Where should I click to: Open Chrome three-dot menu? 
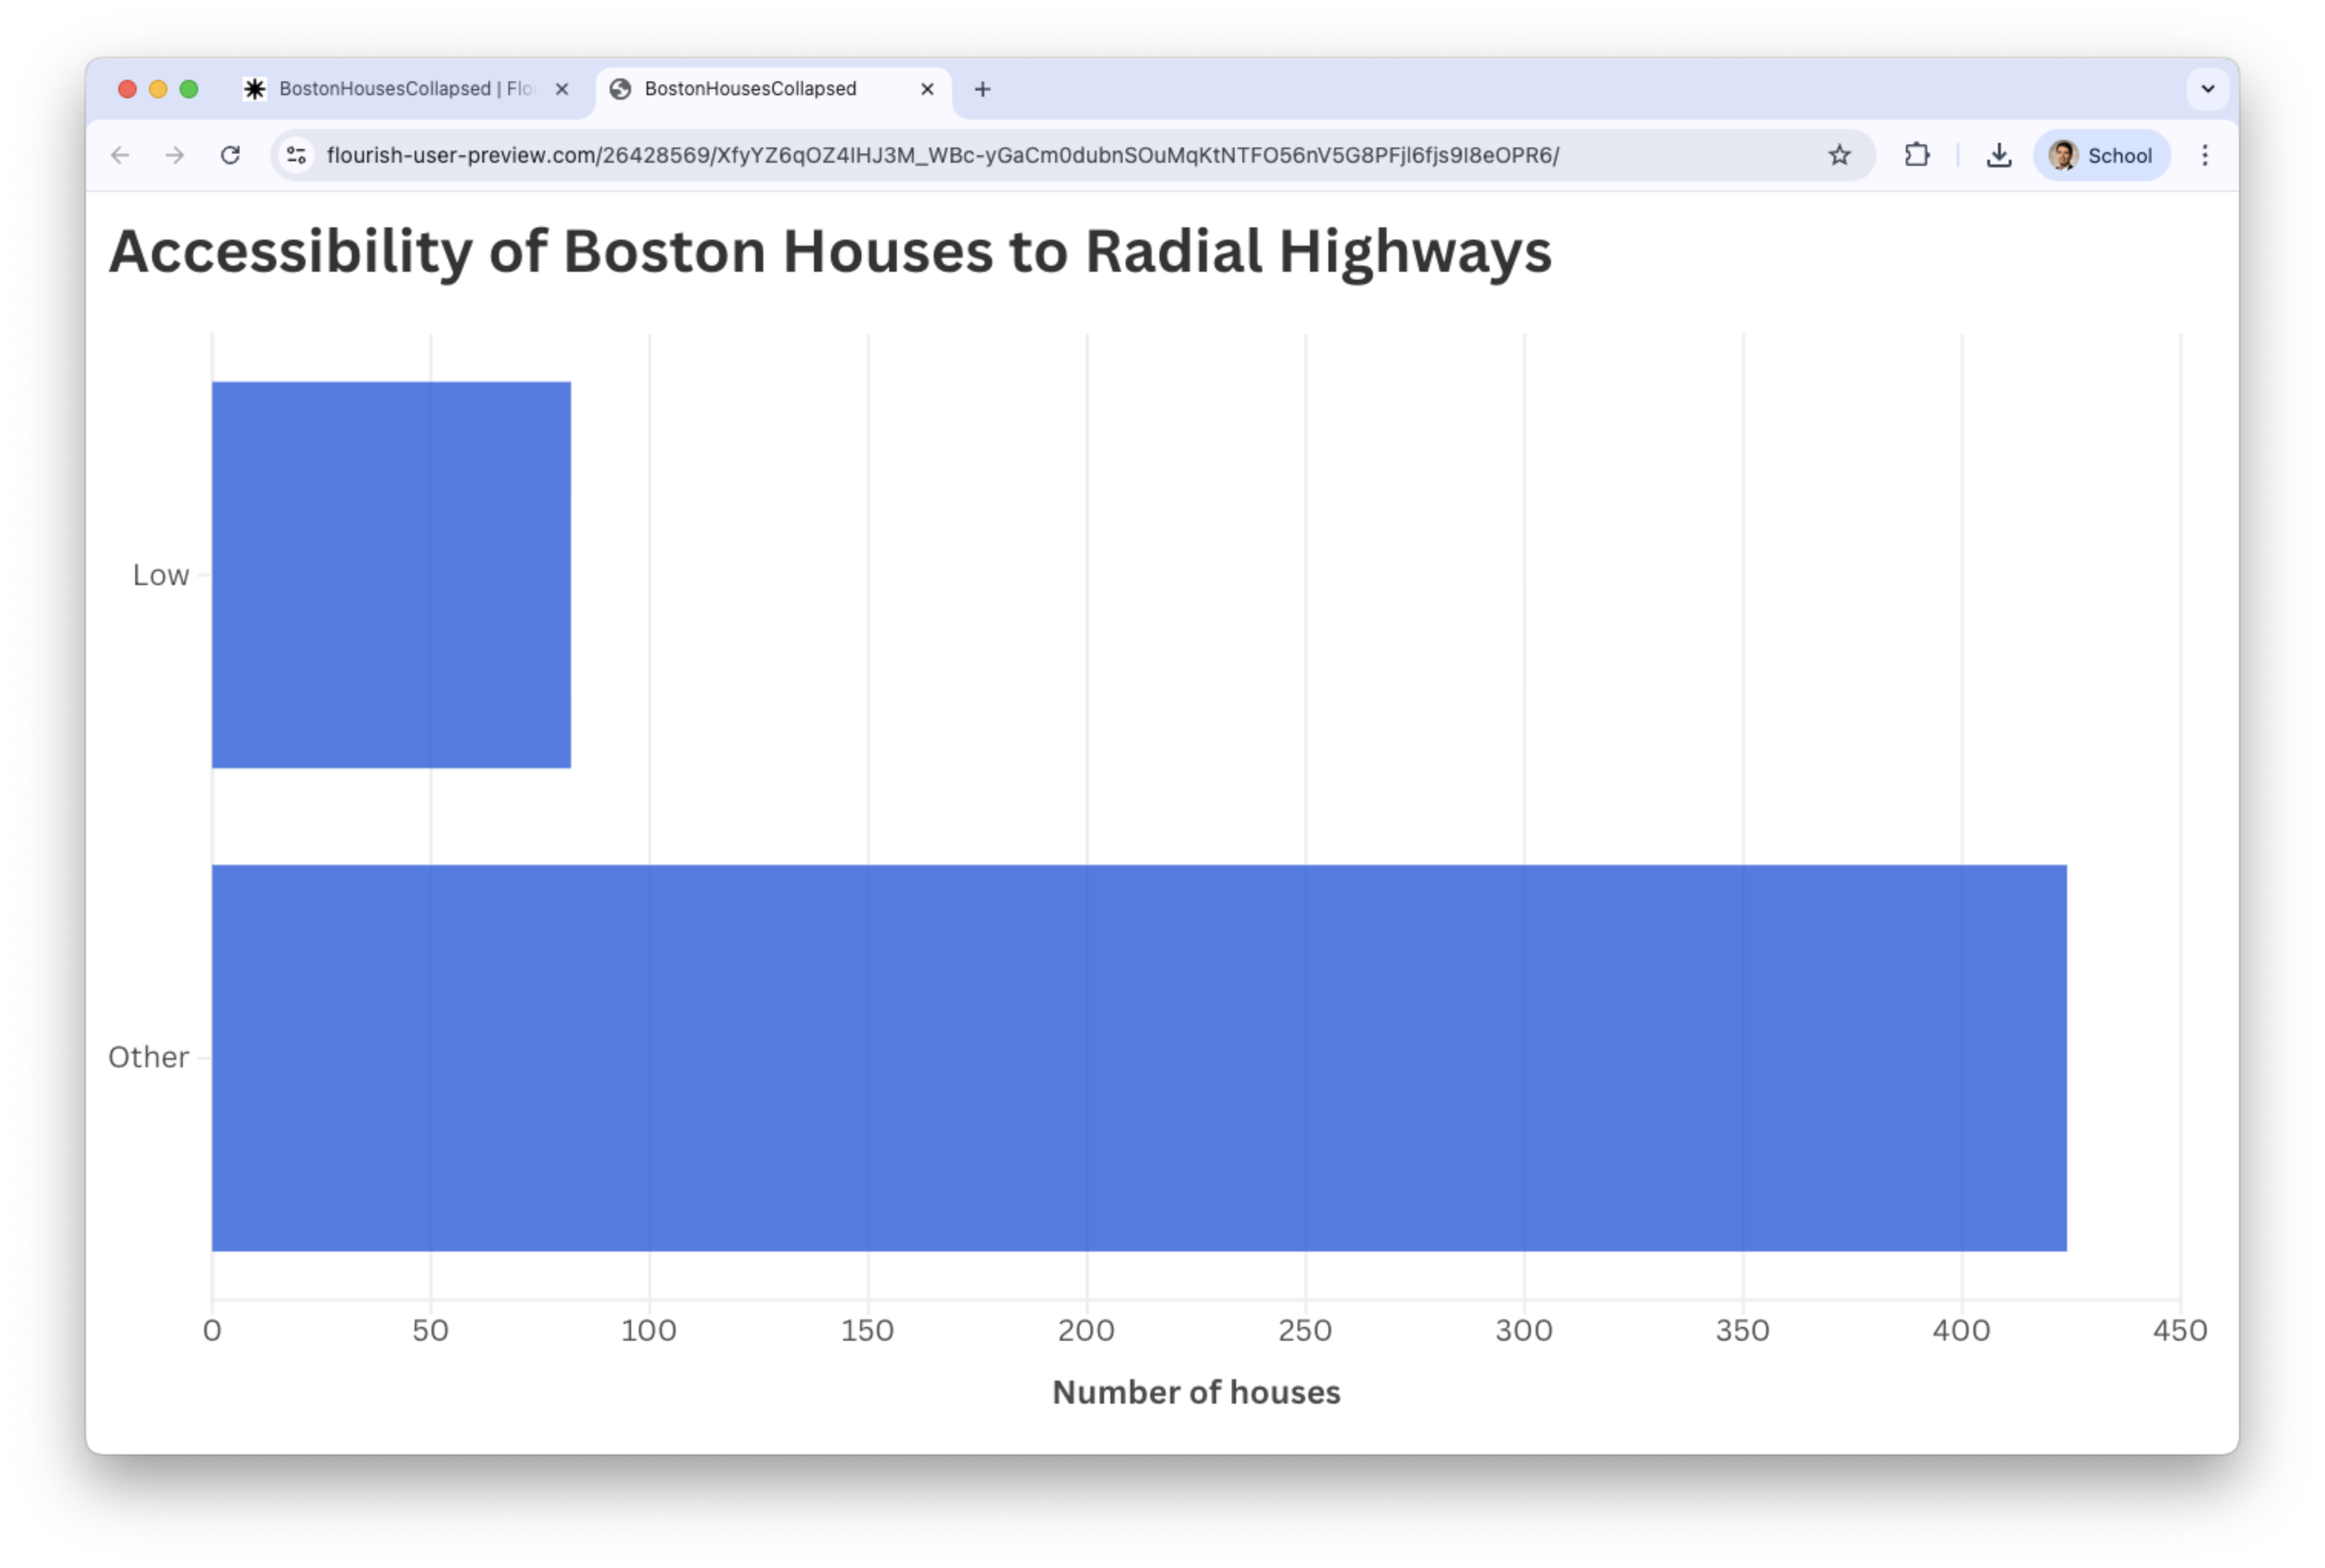coord(2204,155)
